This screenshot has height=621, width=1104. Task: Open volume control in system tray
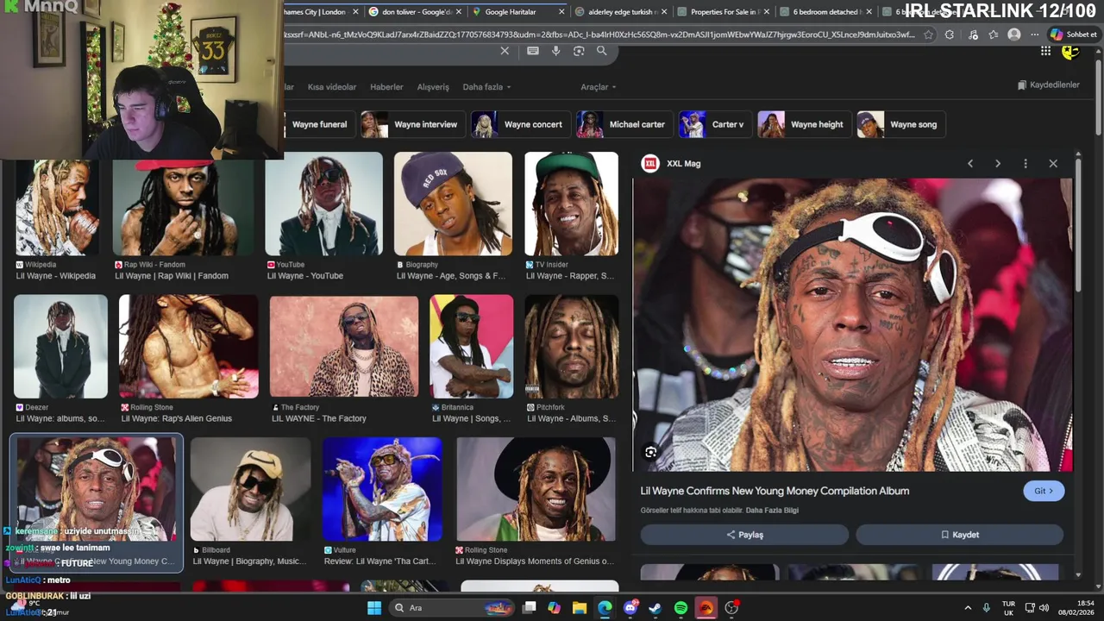[x=1044, y=608]
